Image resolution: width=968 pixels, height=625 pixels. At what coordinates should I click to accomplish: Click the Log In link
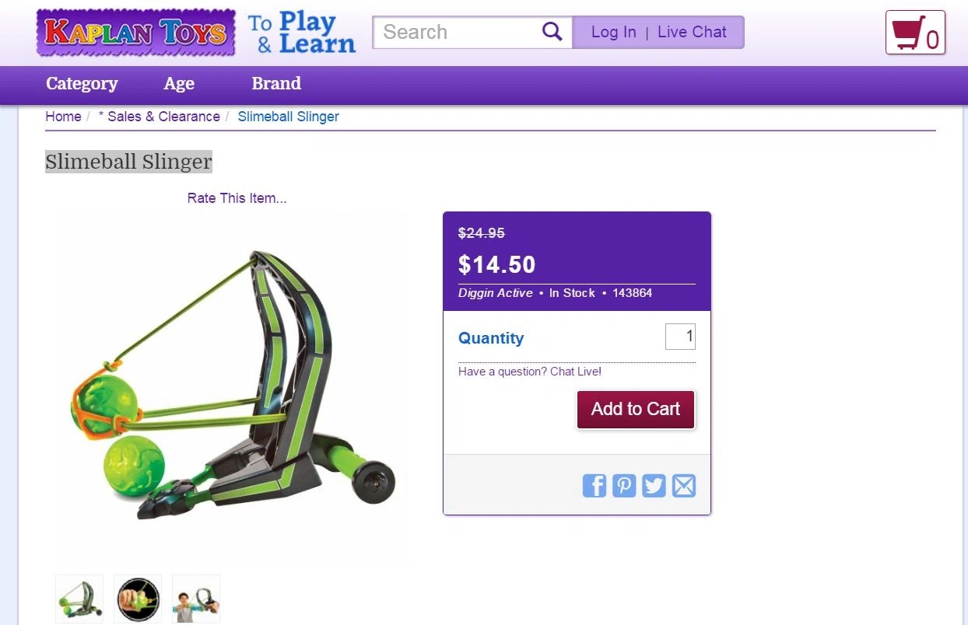pos(613,32)
